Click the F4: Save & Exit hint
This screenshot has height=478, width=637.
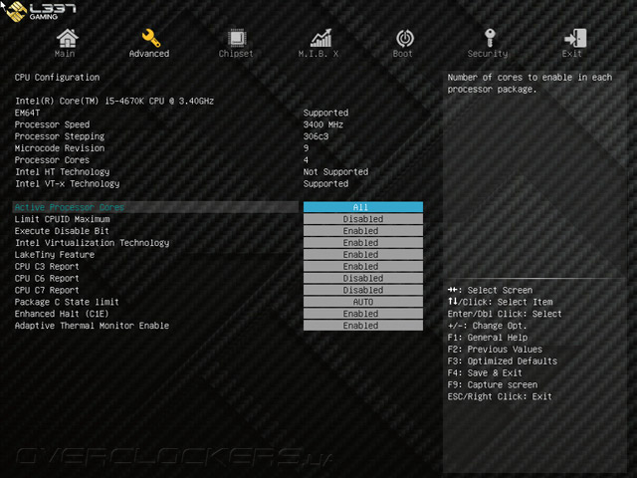click(485, 372)
